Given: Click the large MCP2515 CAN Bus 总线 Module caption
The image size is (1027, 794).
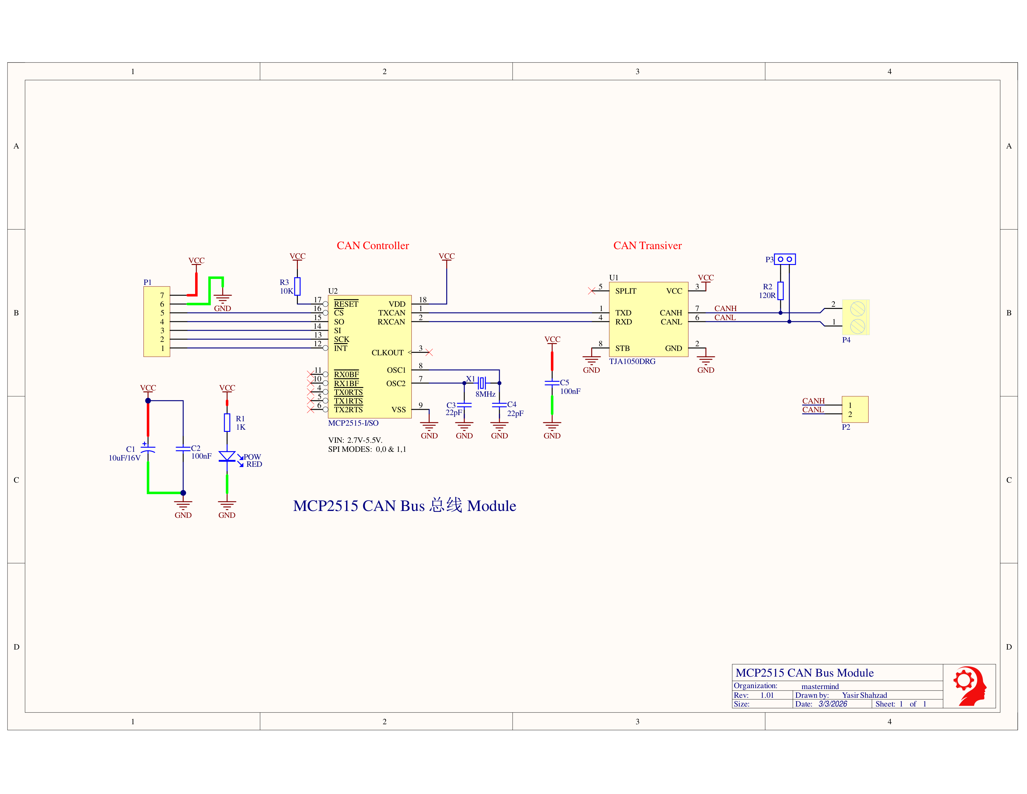Looking at the screenshot, I should coord(404,506).
